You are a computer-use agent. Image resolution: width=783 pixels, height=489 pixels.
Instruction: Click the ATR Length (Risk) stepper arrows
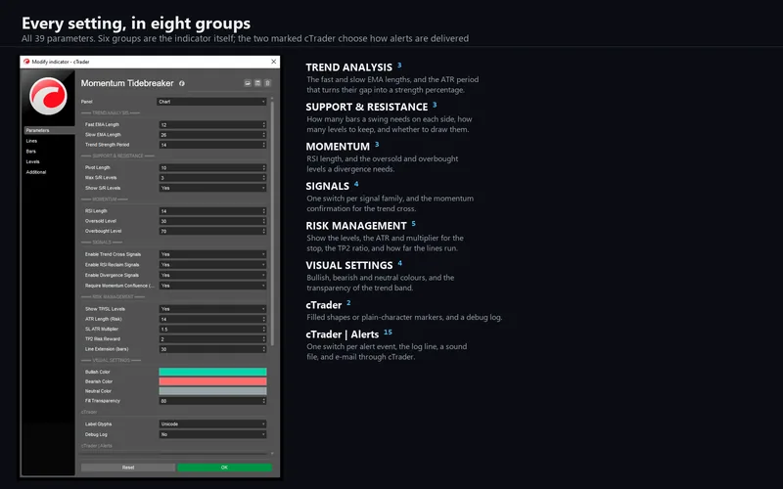[x=264, y=319]
